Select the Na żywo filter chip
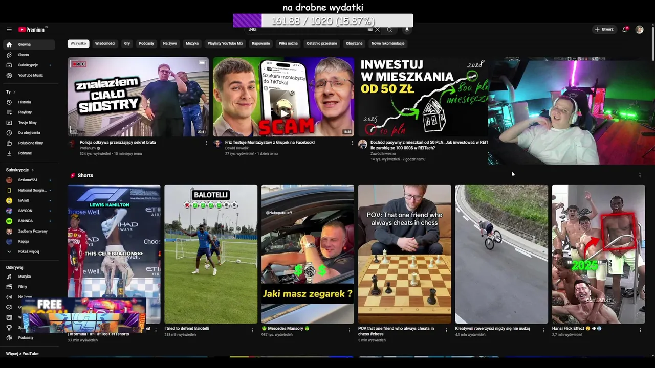 tap(170, 43)
